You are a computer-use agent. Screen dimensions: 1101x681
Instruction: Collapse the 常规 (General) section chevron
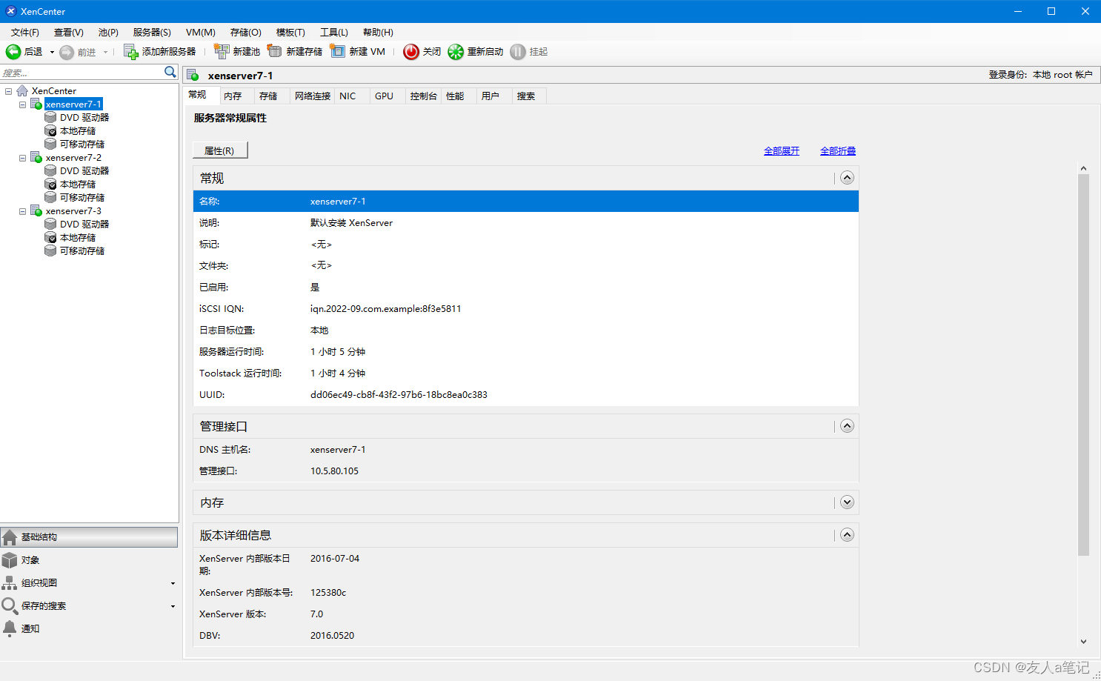pos(848,178)
